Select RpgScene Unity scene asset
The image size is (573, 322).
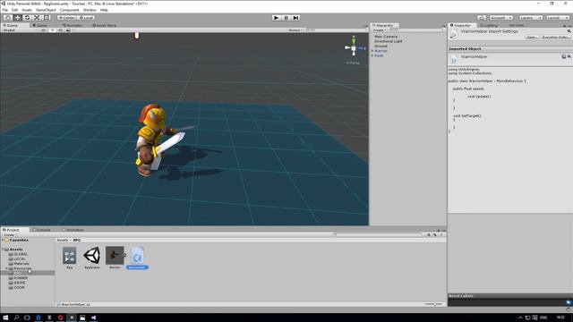(92, 258)
